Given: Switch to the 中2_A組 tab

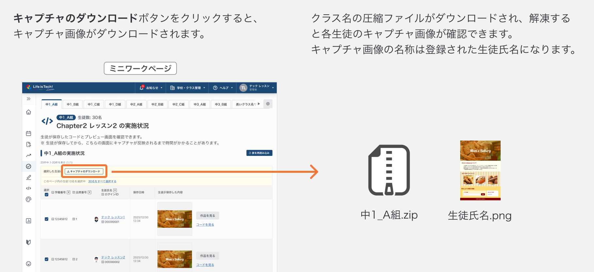Looking at the screenshot, I should (x=136, y=104).
